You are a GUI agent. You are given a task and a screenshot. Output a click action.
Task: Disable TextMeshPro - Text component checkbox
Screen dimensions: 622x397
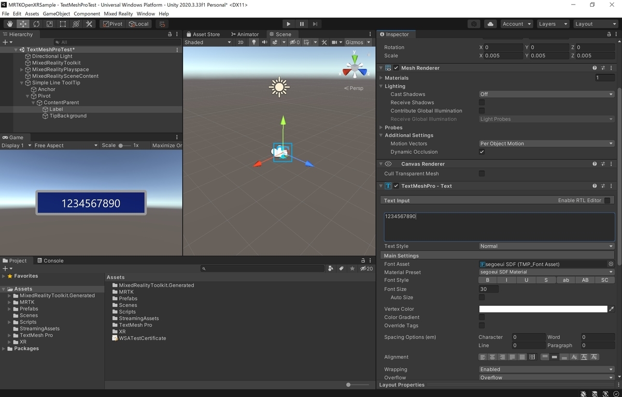[x=397, y=186]
